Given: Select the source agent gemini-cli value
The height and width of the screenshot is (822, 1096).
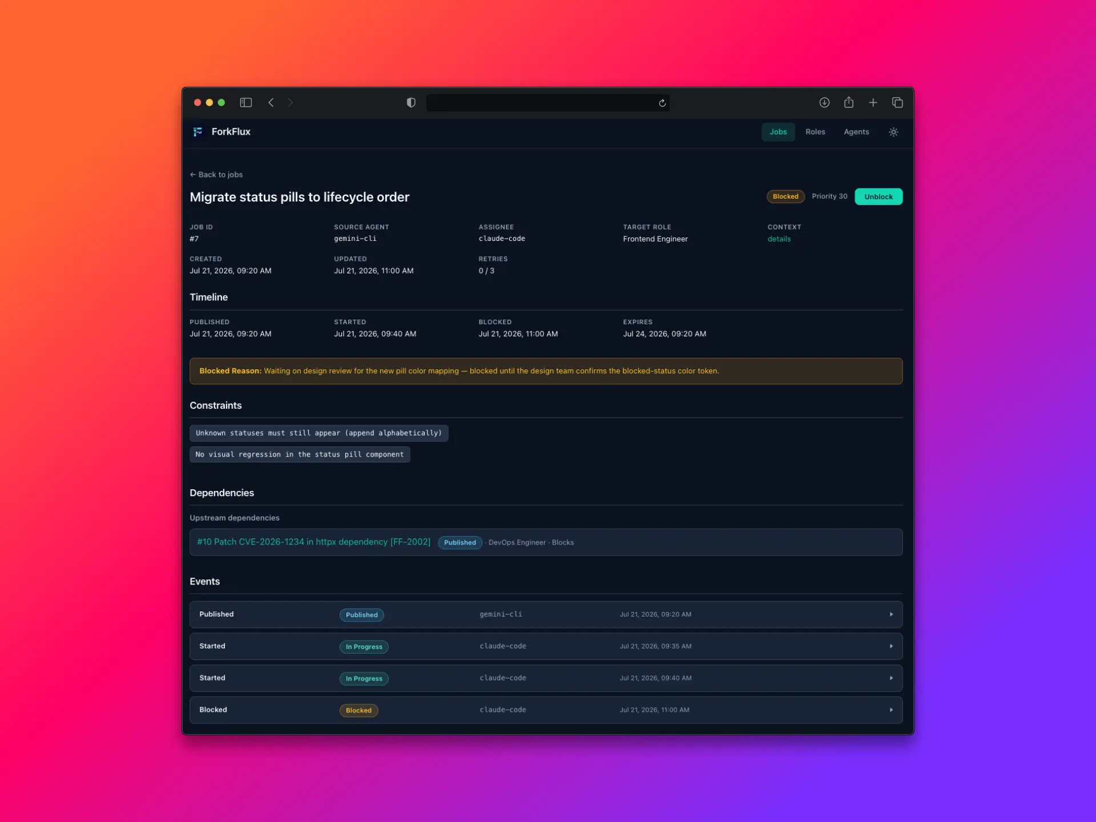Looking at the screenshot, I should 355,239.
